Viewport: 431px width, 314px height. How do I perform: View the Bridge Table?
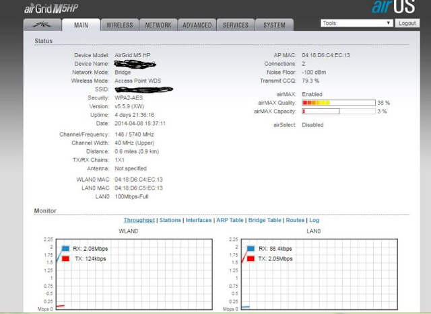265,220
